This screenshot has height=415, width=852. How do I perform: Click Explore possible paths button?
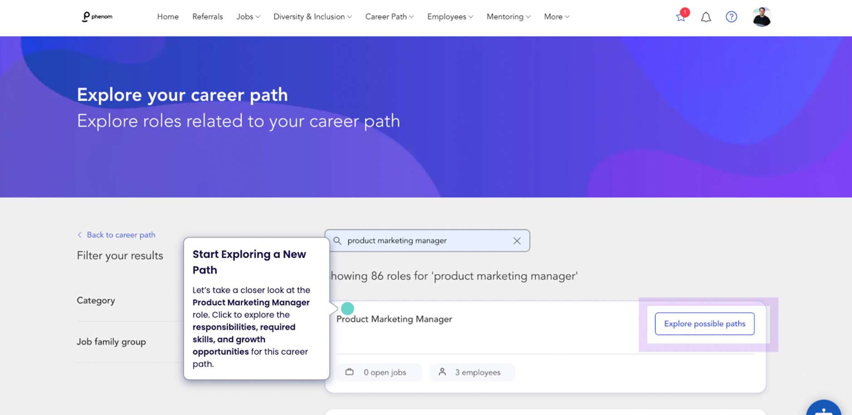point(705,324)
